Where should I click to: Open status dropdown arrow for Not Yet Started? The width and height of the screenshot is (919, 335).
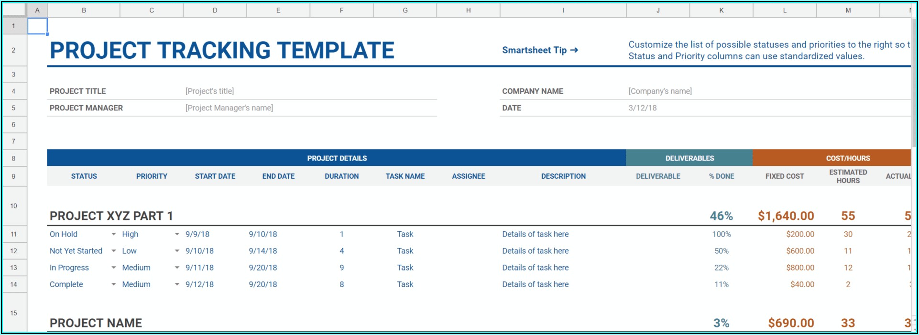click(114, 251)
